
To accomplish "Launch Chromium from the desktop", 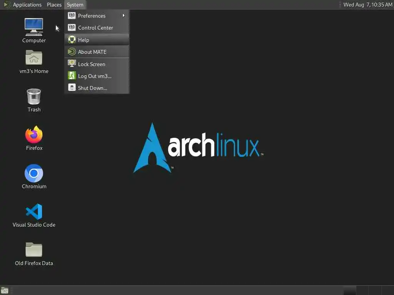I will [34, 173].
